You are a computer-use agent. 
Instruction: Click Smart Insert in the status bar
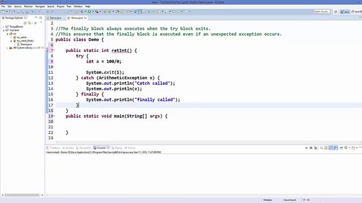click(x=290, y=200)
